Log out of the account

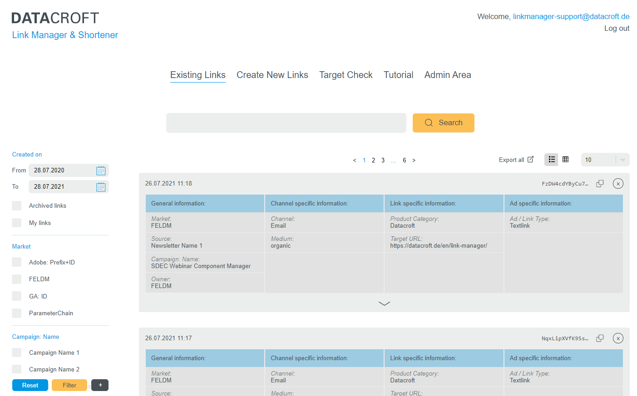click(x=617, y=28)
